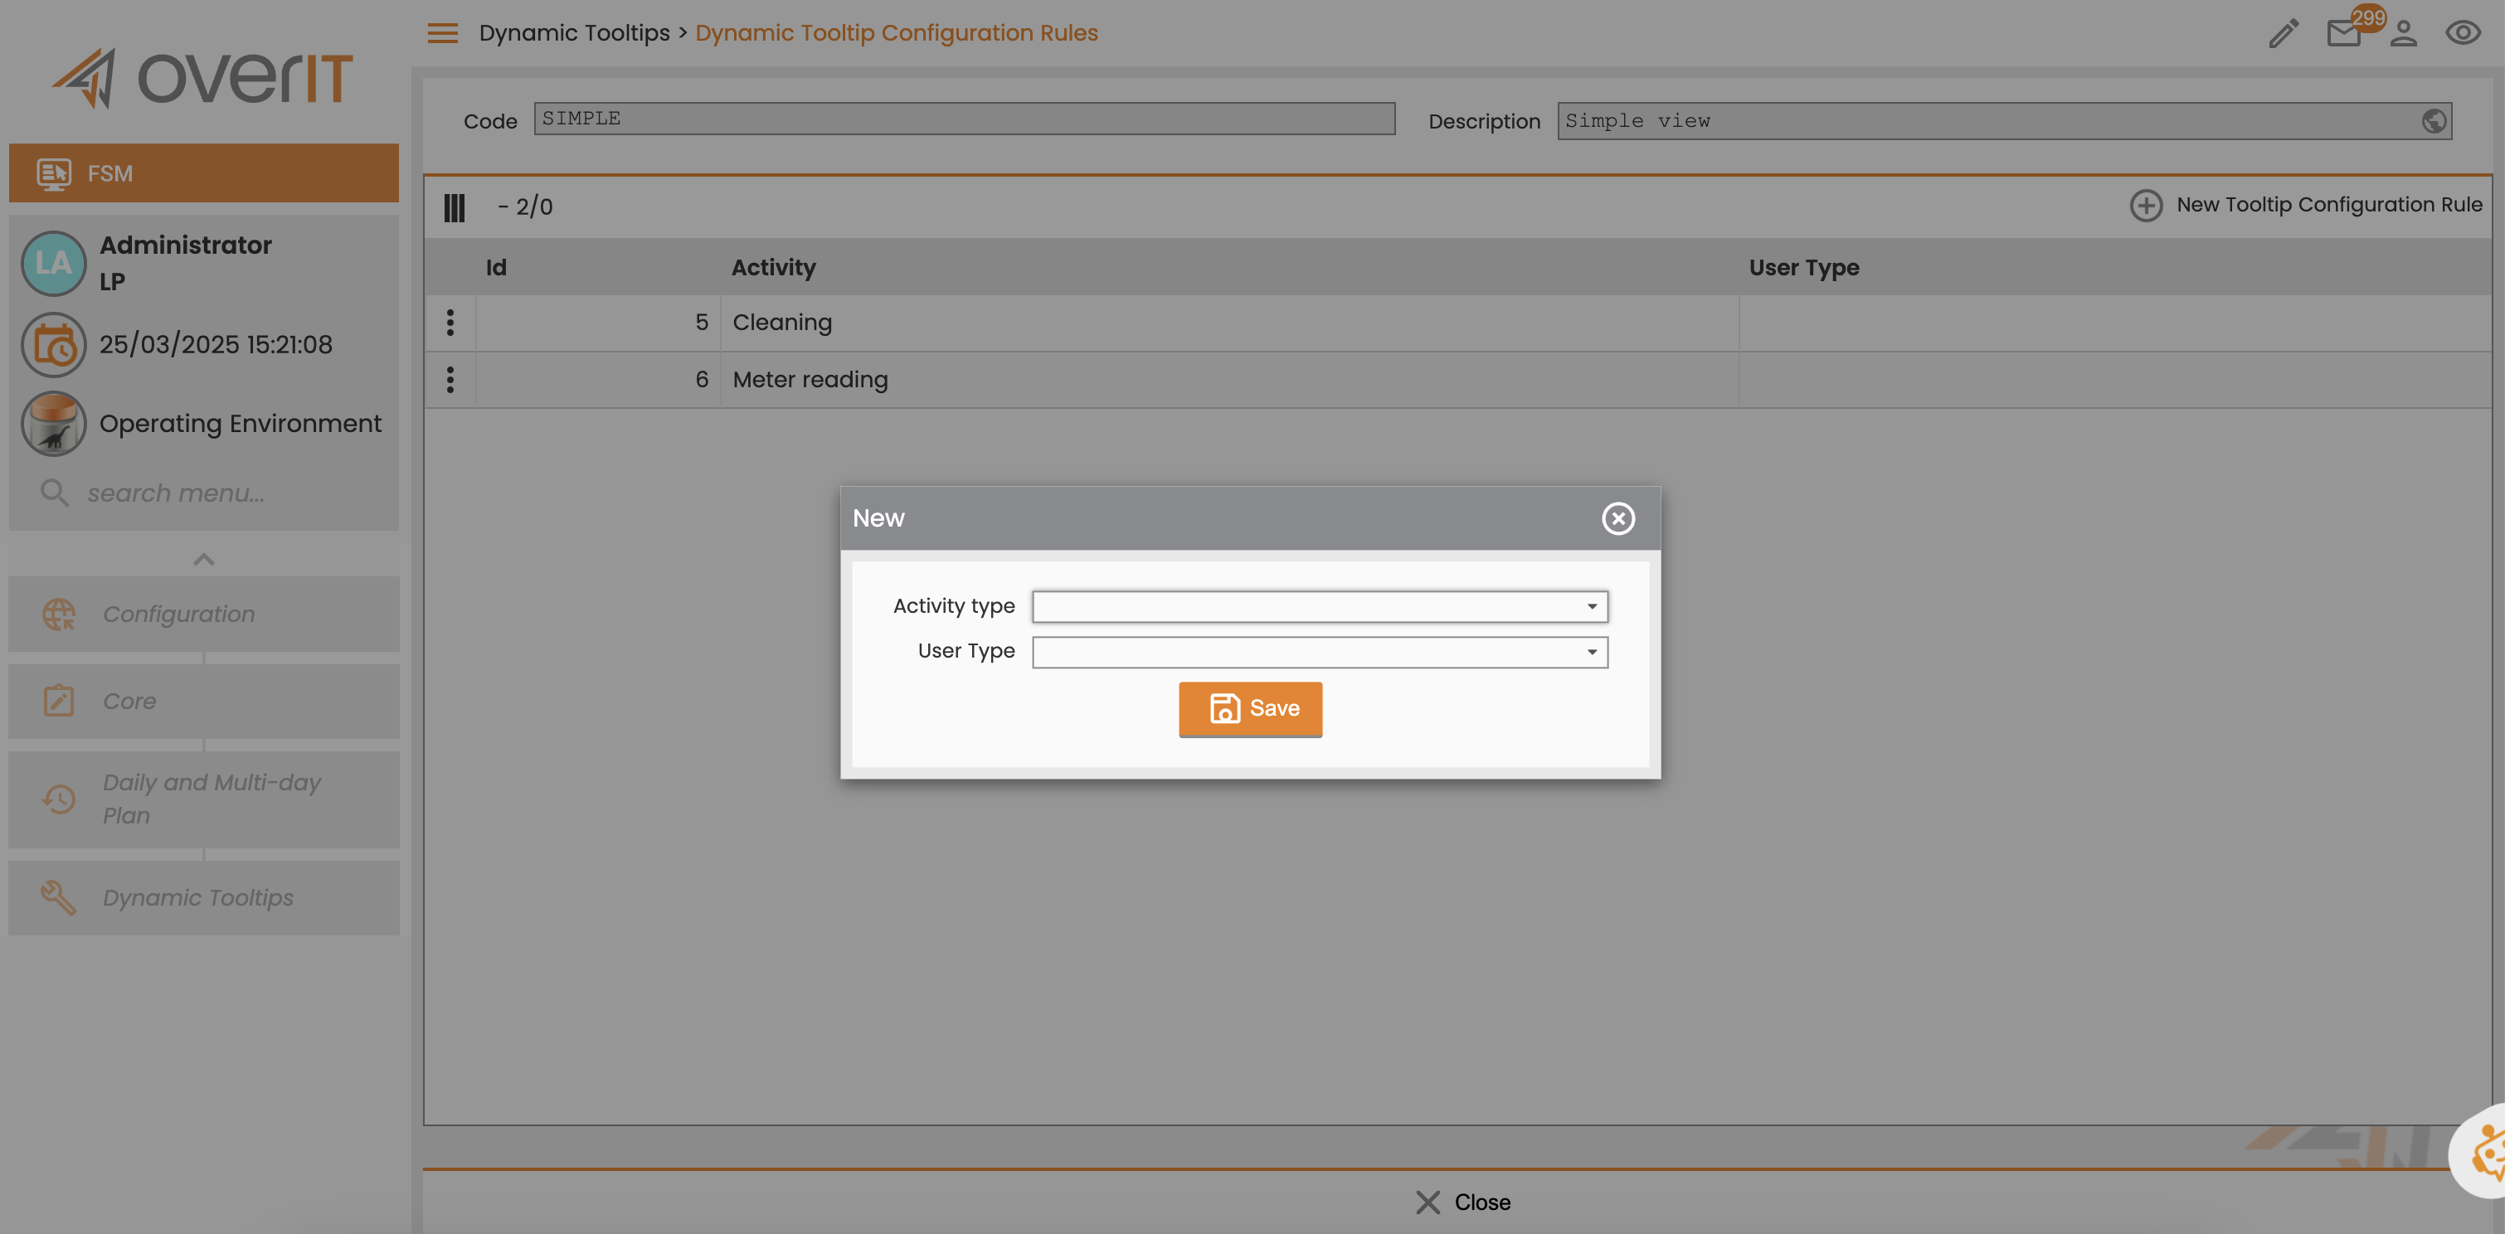
Task: Click the 2/0 record counter
Action: [x=525, y=207]
